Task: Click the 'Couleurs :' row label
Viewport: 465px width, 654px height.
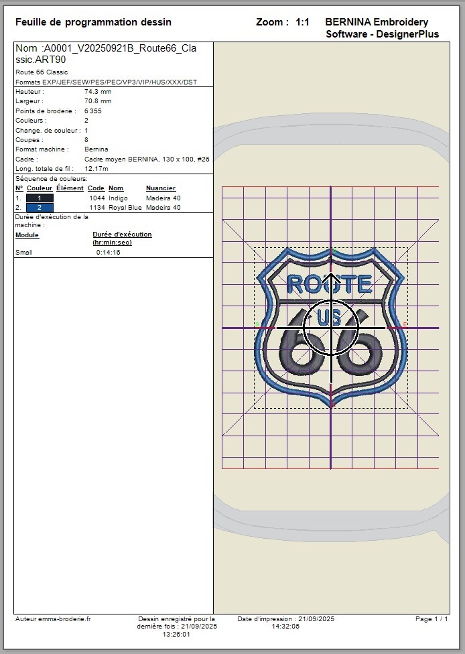Action: point(31,121)
